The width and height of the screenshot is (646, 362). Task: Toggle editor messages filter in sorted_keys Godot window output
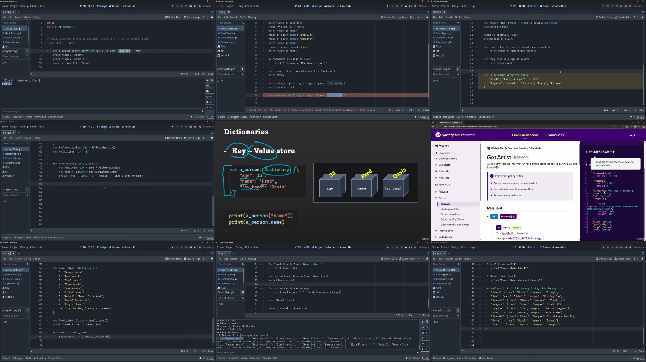tap(425, 349)
